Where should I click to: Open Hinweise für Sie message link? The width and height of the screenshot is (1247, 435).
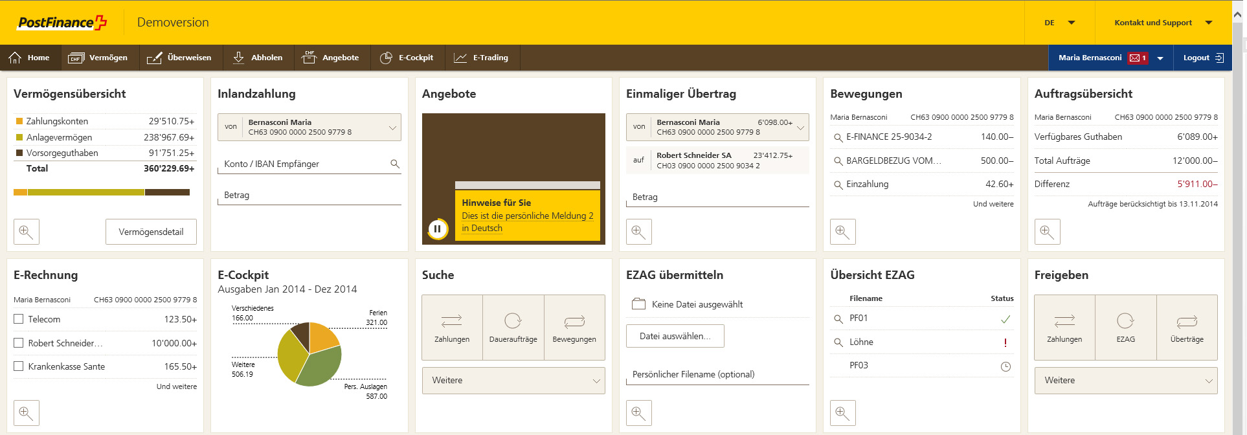pyautogui.click(x=528, y=222)
